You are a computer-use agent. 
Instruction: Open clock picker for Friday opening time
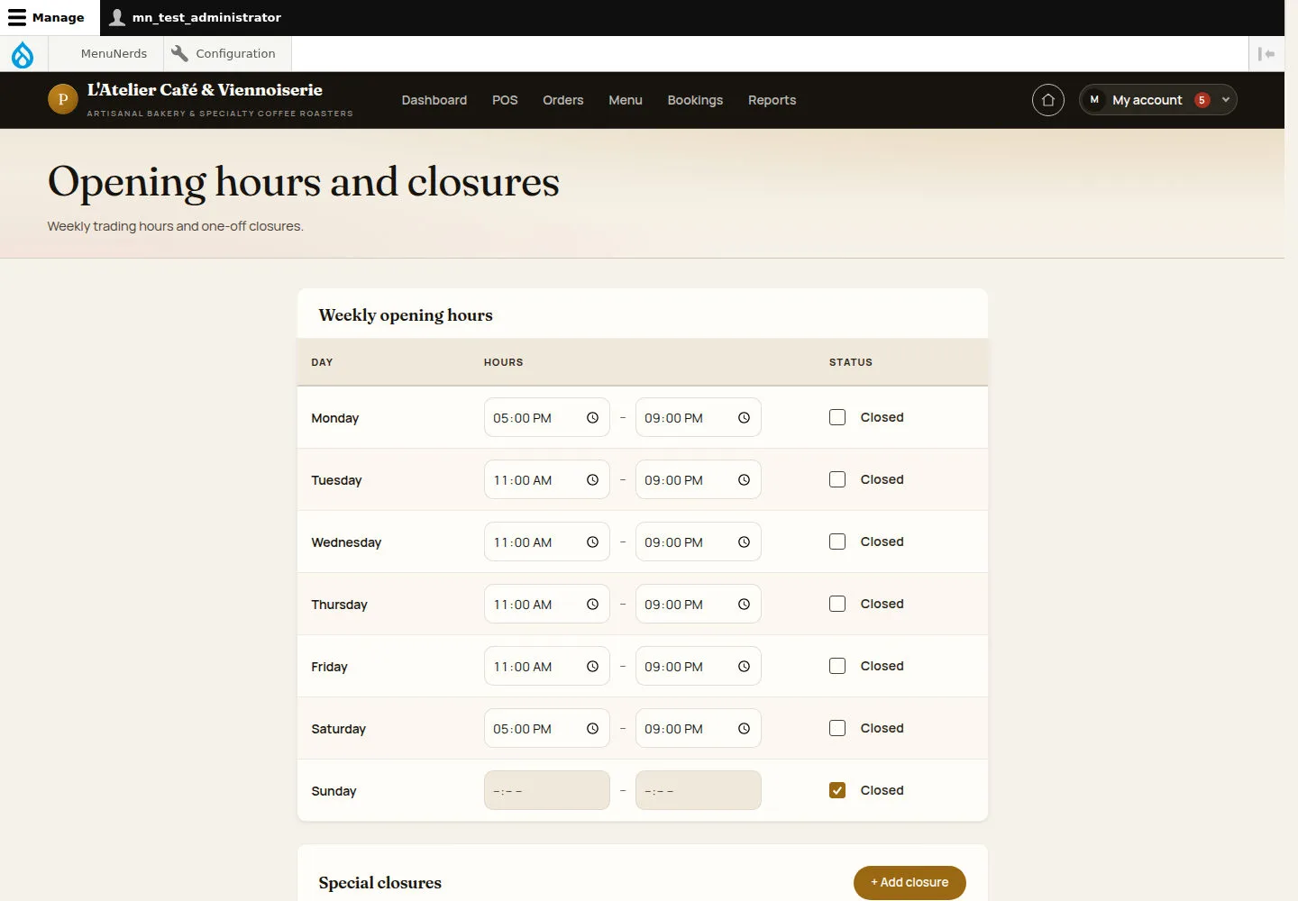coord(592,667)
